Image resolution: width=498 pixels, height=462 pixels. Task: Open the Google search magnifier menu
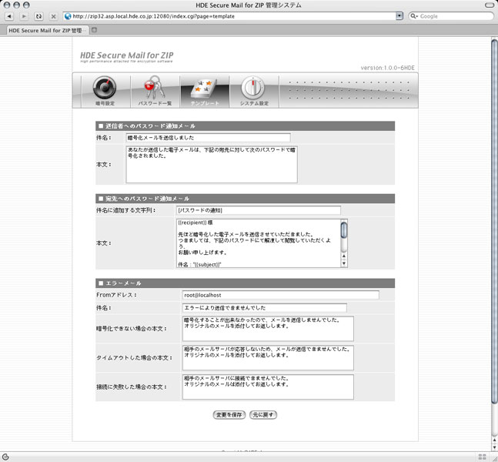pos(414,16)
